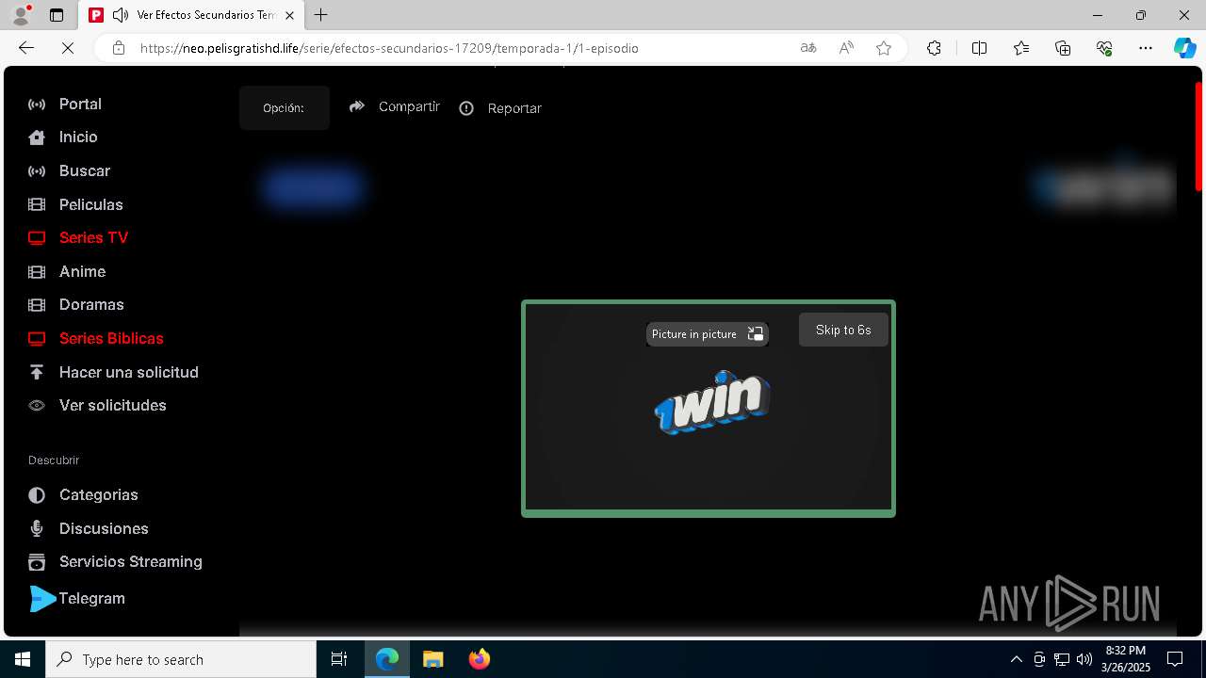Click the eye icon for Ver solicitudes
The width and height of the screenshot is (1206, 678).
coord(37,406)
